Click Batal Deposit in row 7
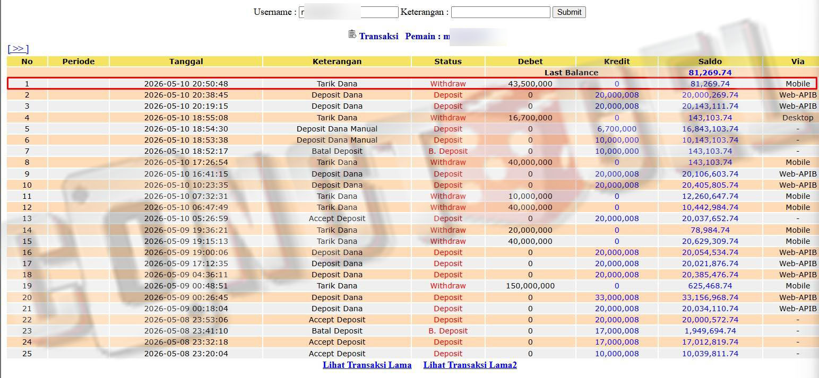The width and height of the screenshot is (819, 378). tap(337, 151)
